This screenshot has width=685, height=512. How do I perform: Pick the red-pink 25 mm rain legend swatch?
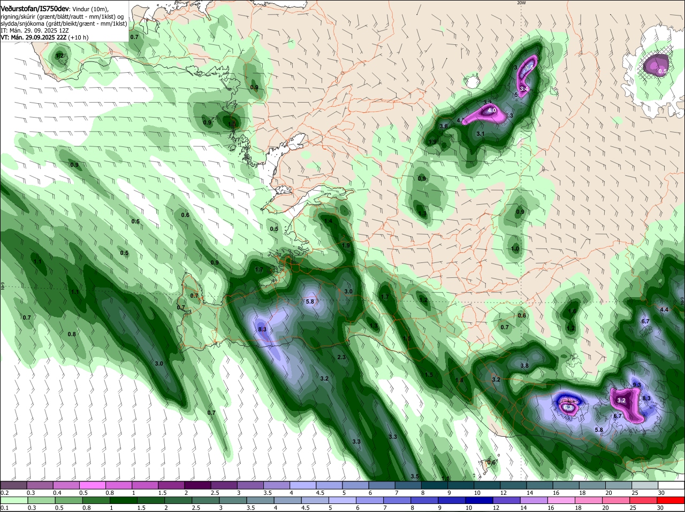point(644,501)
